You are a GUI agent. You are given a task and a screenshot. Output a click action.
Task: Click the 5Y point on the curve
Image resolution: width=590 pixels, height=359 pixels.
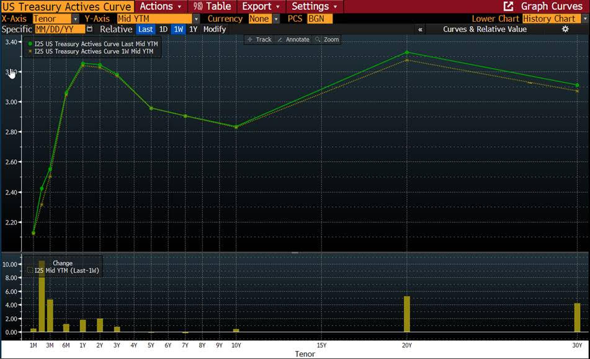pos(151,109)
